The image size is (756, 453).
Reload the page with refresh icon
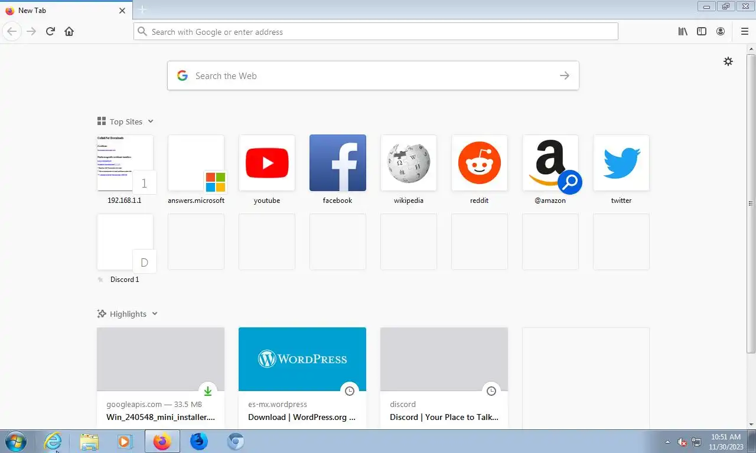click(x=50, y=31)
